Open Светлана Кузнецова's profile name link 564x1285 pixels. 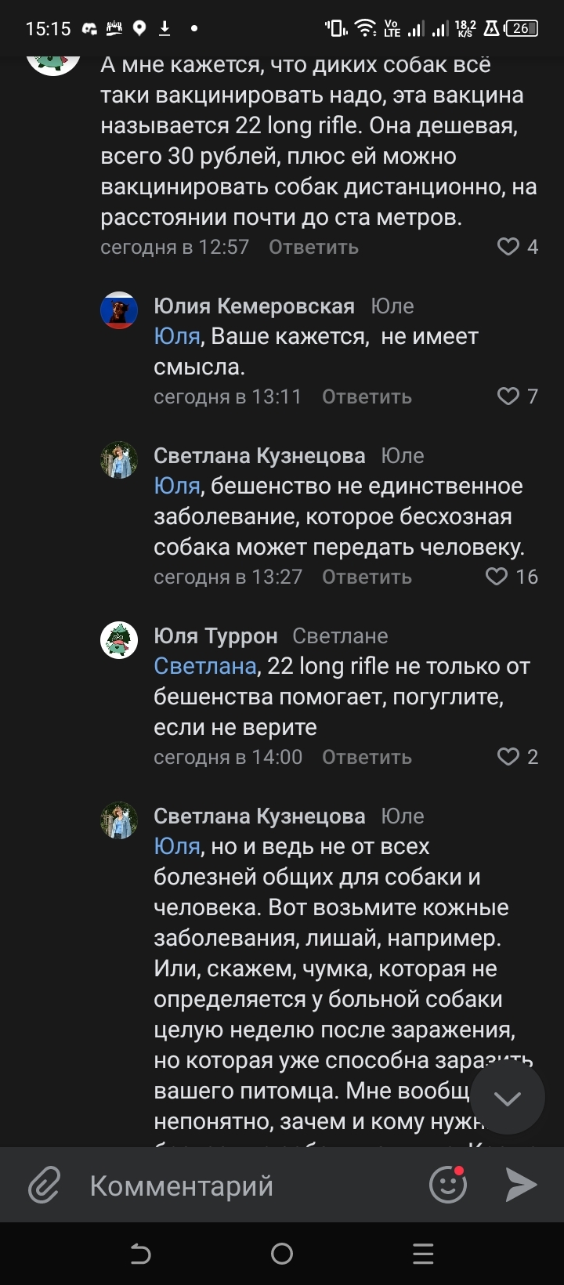(x=259, y=456)
